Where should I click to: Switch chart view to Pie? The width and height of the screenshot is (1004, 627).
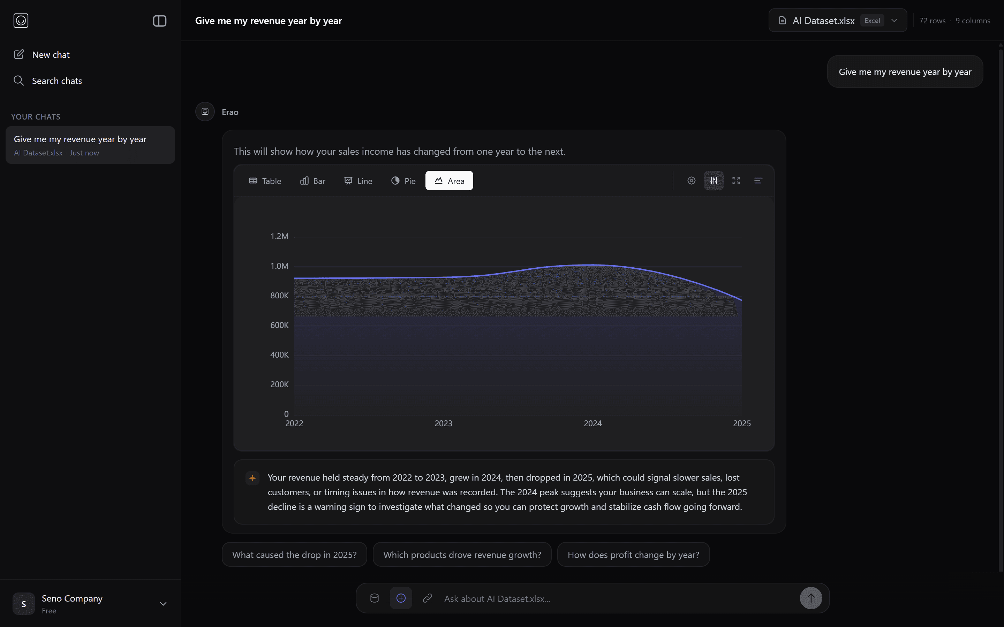point(402,181)
